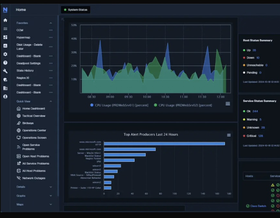Open the CPU chart hamburger menu
This screenshot has height=218, width=280.
click(228, 104)
